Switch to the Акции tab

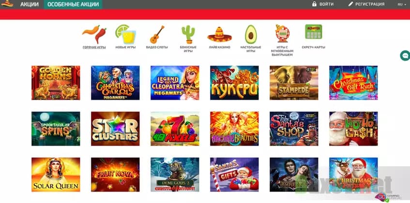(30, 4)
